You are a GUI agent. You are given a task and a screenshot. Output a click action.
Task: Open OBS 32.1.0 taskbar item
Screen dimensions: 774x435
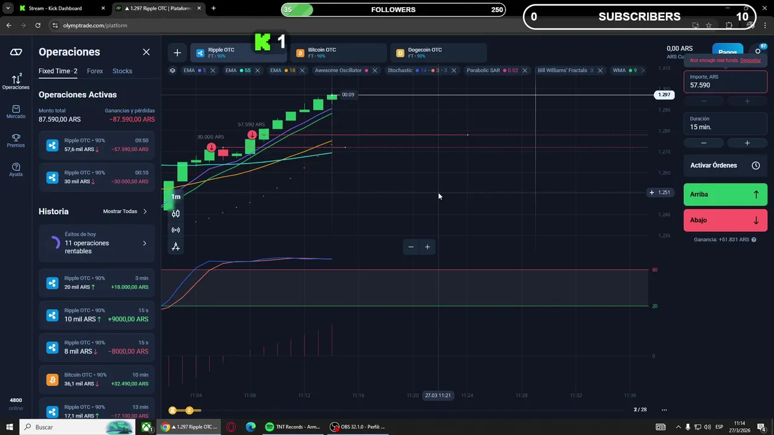pyautogui.click(x=357, y=427)
